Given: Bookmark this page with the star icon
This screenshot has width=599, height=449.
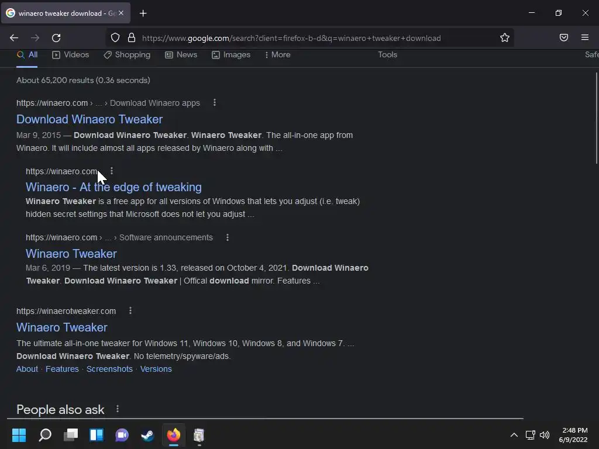Looking at the screenshot, I should pyautogui.click(x=505, y=37).
